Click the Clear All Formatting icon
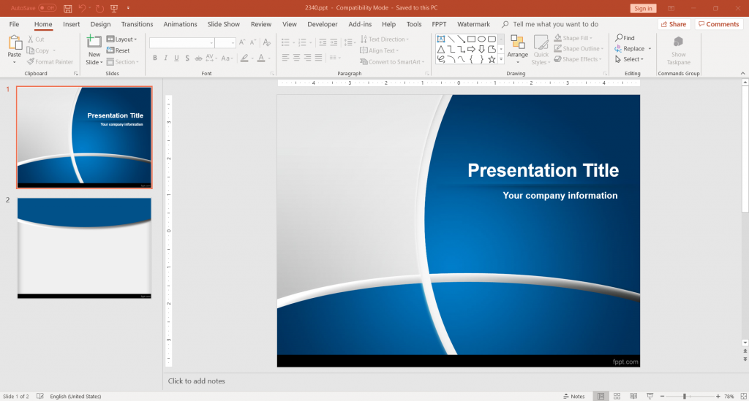The width and height of the screenshot is (749, 401). [266, 42]
